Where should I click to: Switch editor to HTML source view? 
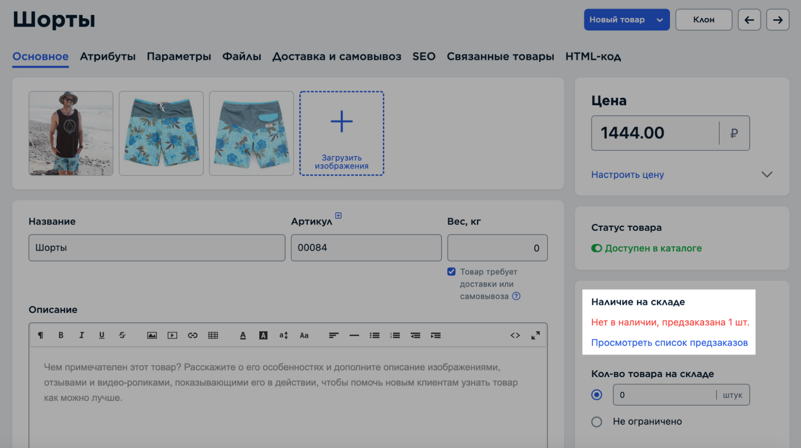(515, 335)
